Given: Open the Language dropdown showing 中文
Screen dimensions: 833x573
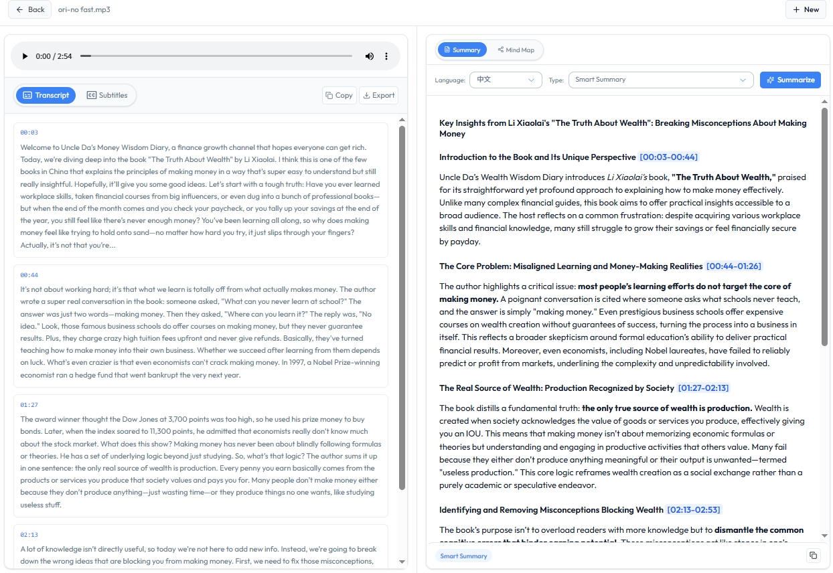Looking at the screenshot, I should pos(506,80).
